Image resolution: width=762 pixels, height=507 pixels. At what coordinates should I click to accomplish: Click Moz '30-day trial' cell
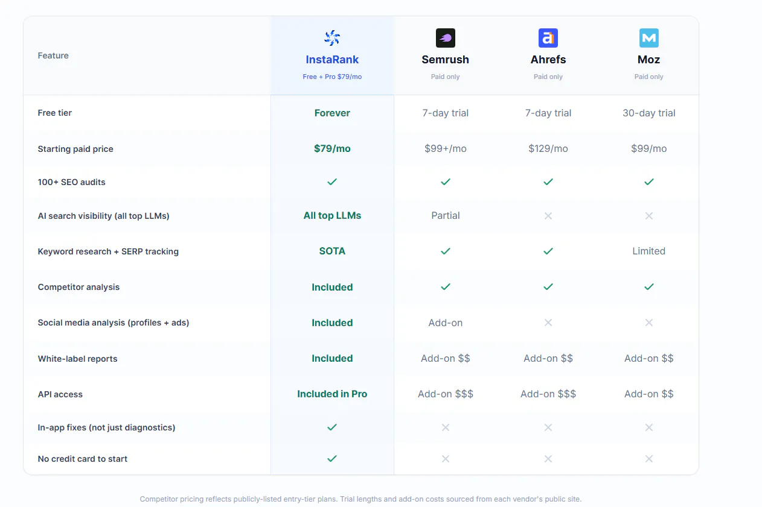tap(649, 113)
